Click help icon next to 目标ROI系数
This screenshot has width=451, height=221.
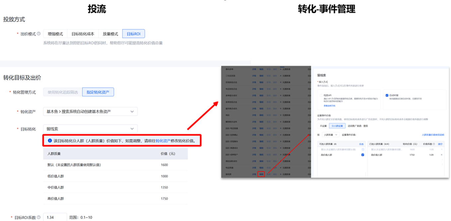(39, 217)
